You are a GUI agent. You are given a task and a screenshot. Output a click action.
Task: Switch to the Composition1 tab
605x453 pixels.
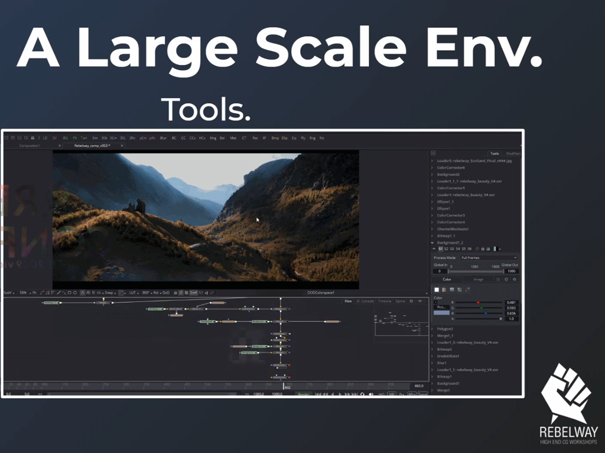pyautogui.click(x=30, y=146)
